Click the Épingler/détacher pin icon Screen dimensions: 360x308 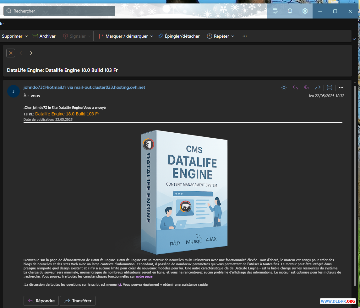tap(161, 36)
